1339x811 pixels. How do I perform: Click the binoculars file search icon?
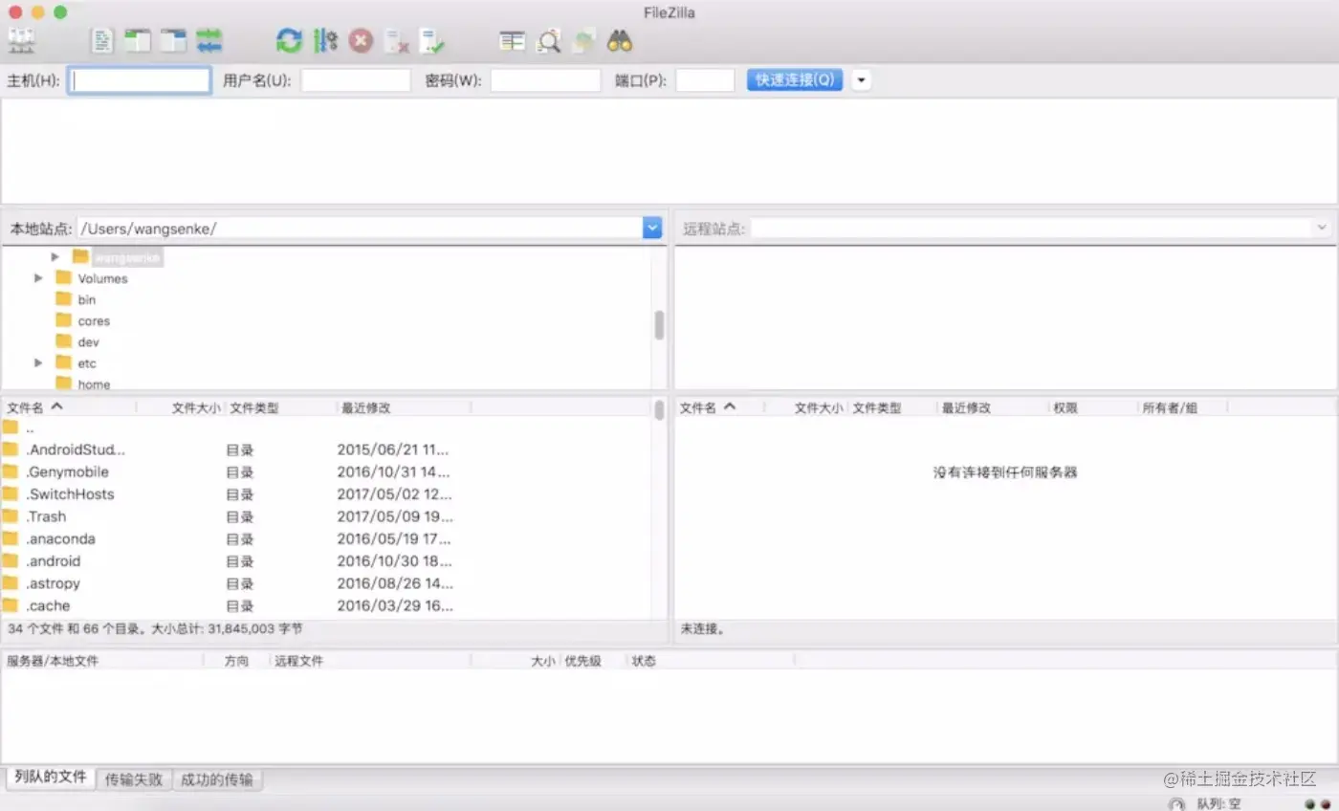click(x=620, y=40)
